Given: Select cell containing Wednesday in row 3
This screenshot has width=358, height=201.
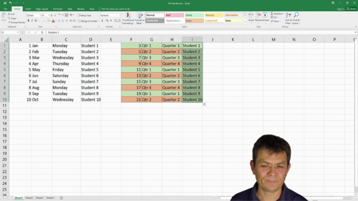Looking at the screenshot, I should (x=66, y=58).
